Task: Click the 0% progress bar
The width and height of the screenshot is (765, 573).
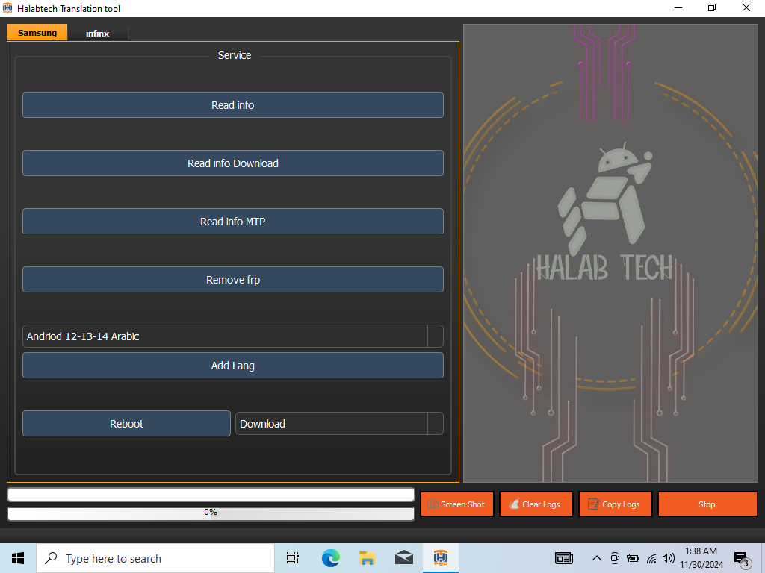Action: click(211, 513)
